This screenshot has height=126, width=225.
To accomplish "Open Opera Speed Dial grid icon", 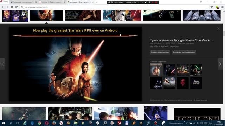I will (x=17, y=7).
